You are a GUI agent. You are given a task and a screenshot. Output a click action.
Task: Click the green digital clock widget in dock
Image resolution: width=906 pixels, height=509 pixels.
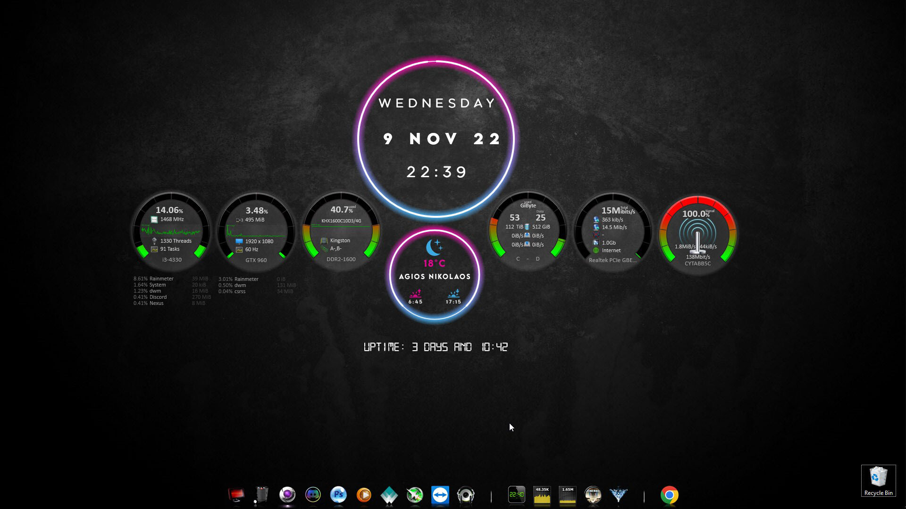(x=516, y=495)
